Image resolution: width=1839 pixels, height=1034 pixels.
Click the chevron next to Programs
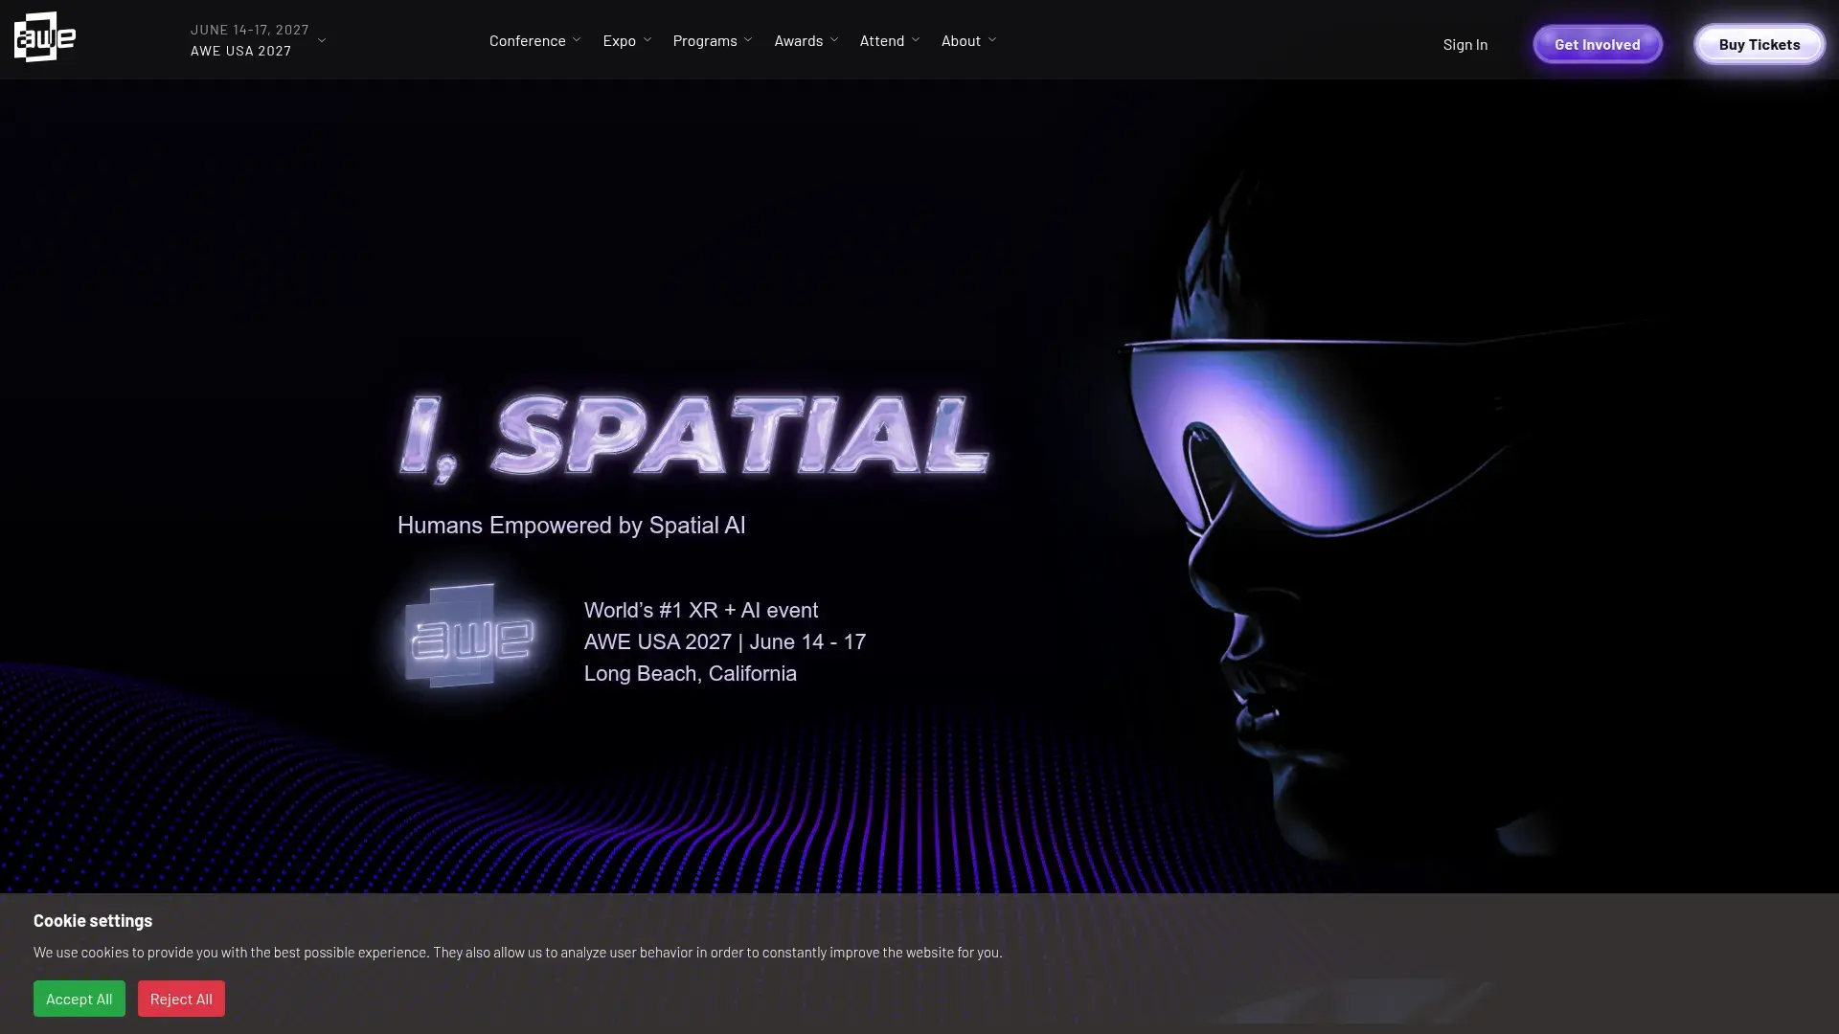coord(748,40)
